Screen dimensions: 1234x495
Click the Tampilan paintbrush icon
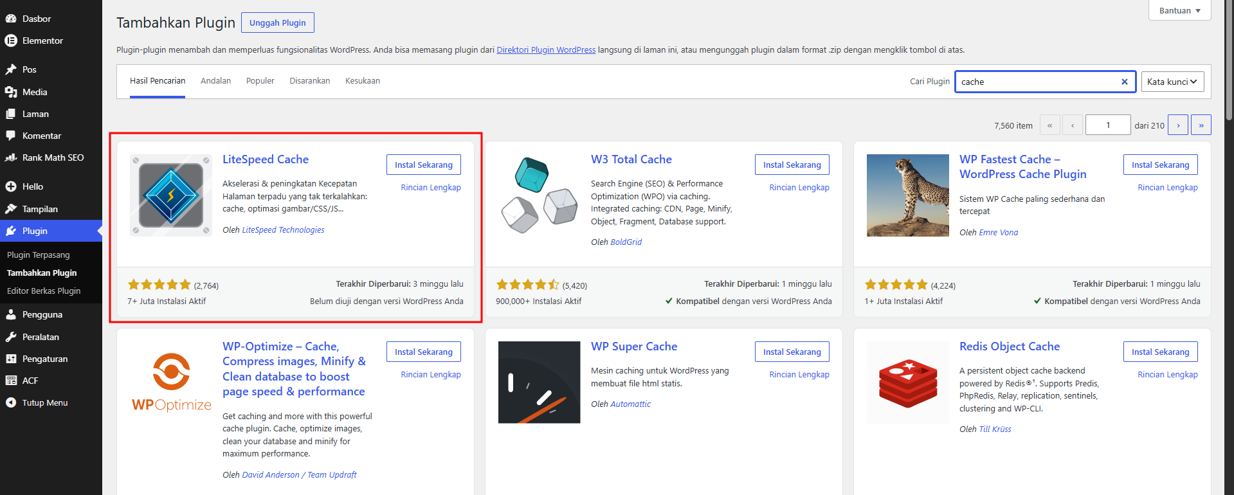click(11, 209)
